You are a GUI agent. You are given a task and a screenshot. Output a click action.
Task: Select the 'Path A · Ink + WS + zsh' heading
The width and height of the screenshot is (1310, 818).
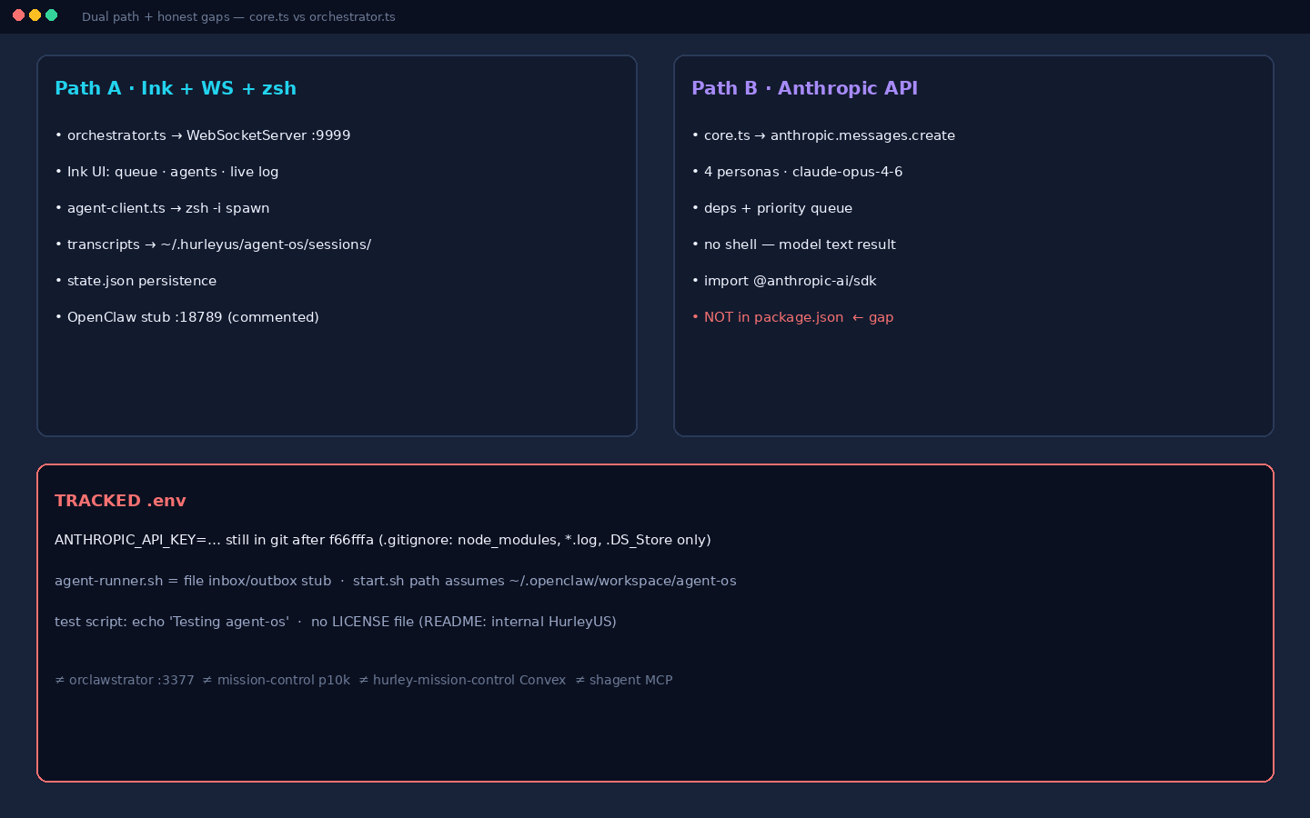(x=176, y=88)
